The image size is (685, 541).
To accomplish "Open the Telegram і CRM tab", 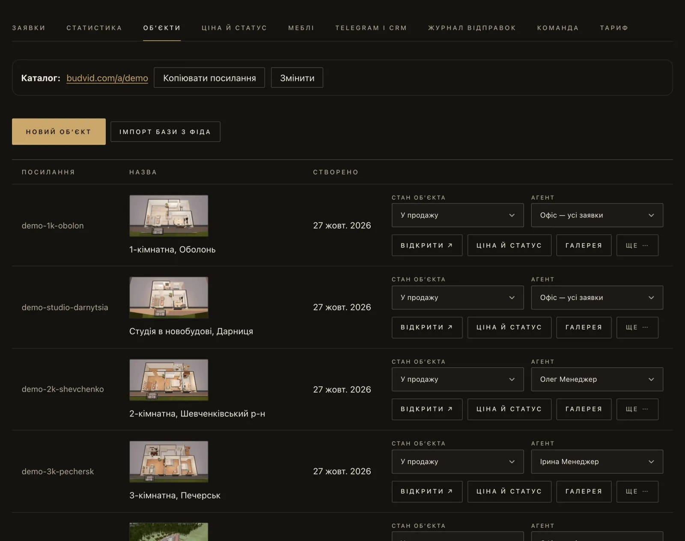I will pyautogui.click(x=371, y=28).
